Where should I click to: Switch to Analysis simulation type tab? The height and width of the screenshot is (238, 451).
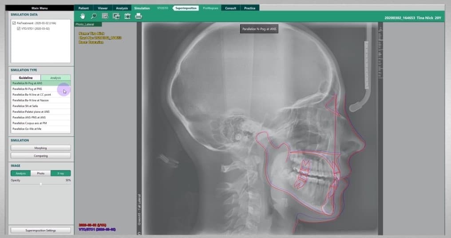point(55,78)
